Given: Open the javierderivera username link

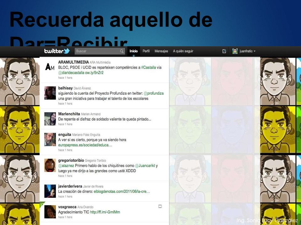Looking at the screenshot, I should click(70, 186).
